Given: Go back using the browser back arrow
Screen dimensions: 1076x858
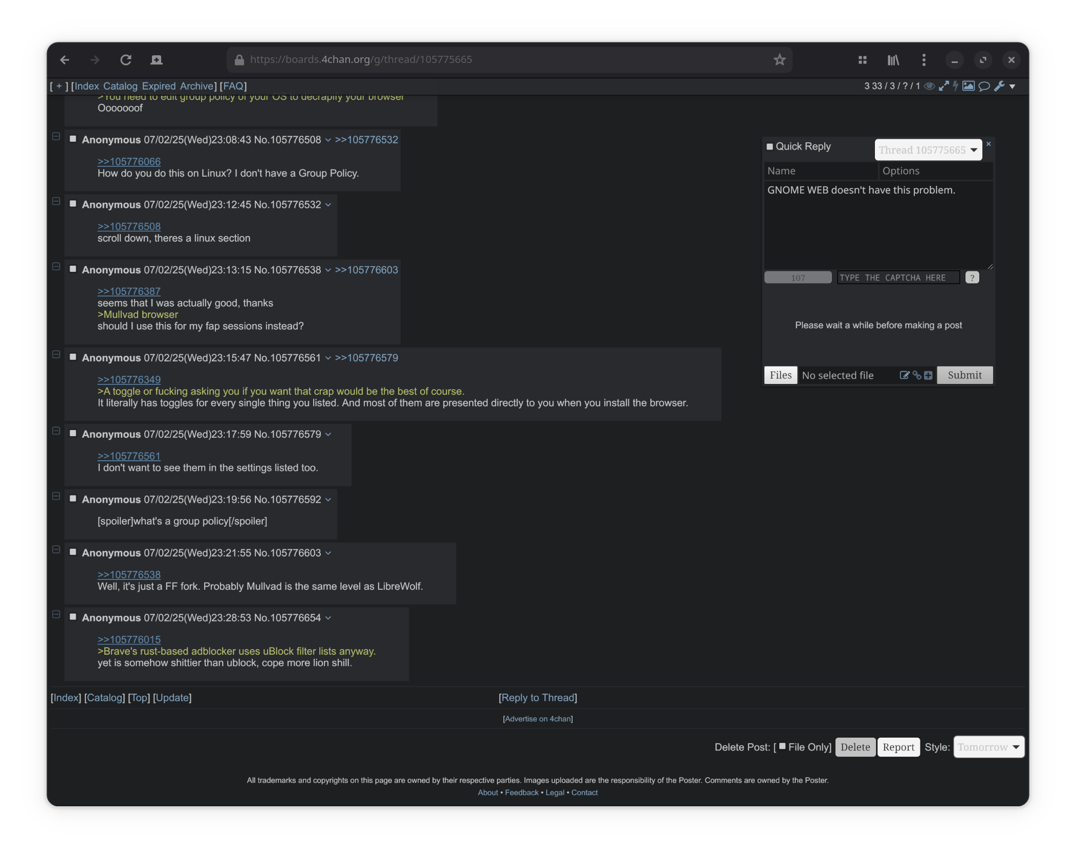Looking at the screenshot, I should (x=64, y=60).
